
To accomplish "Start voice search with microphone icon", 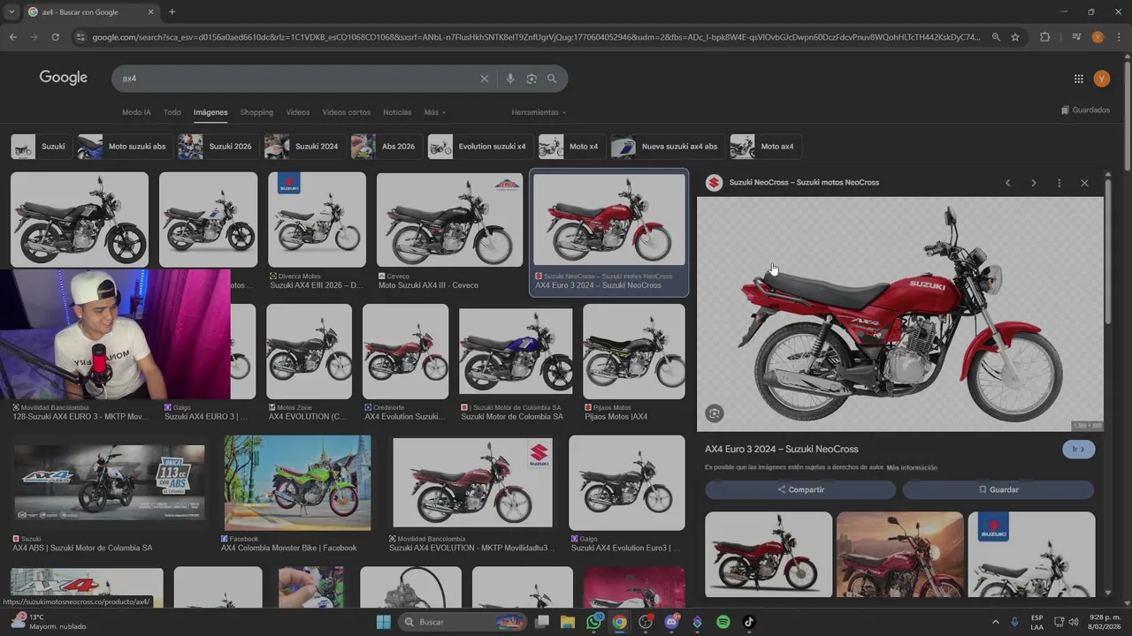I will [x=509, y=79].
